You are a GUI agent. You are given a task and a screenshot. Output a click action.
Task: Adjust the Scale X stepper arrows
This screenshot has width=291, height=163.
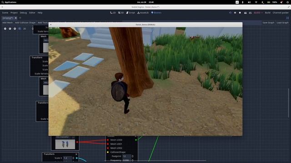click(x=73, y=158)
